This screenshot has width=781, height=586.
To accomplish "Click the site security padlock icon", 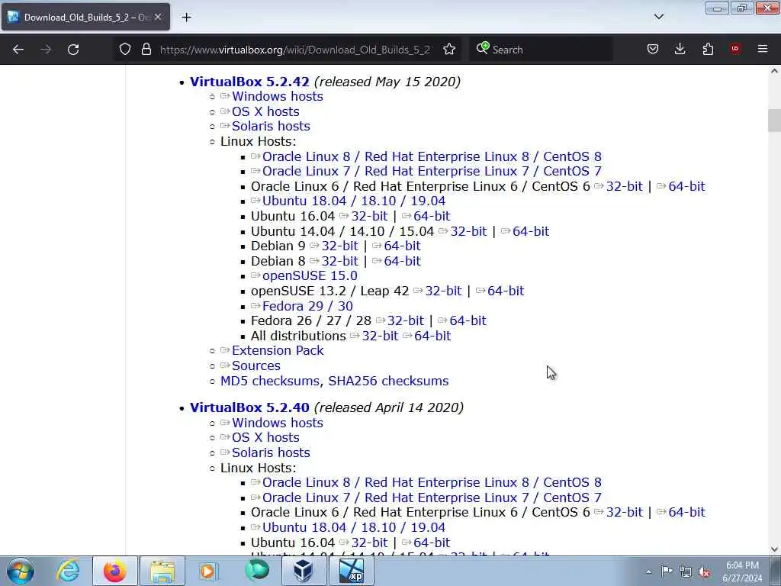I will point(146,49).
